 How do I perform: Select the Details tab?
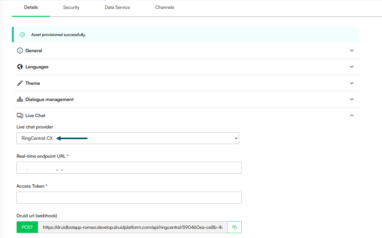pyautogui.click(x=31, y=7)
